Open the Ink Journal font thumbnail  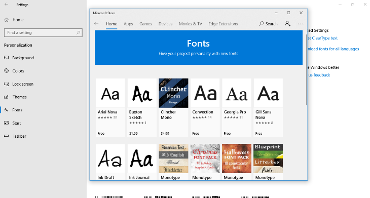142,159
